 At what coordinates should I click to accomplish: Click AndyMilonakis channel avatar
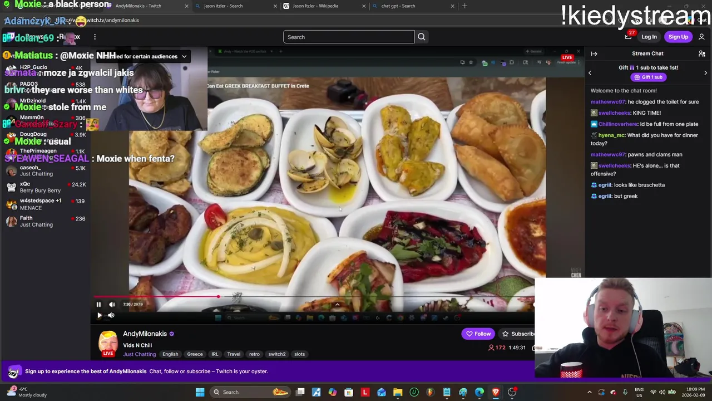click(x=108, y=343)
